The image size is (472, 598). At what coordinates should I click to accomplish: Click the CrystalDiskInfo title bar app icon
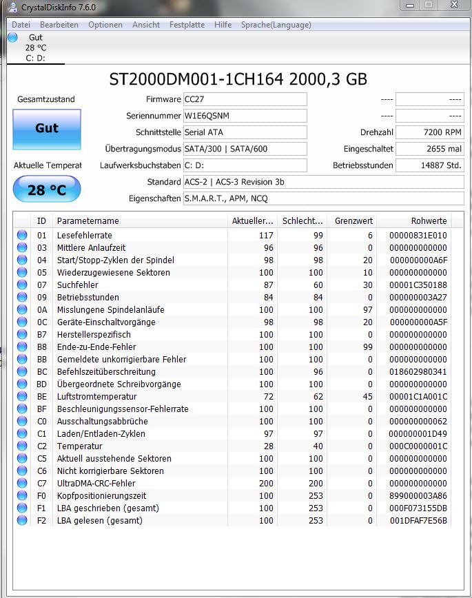12,7
